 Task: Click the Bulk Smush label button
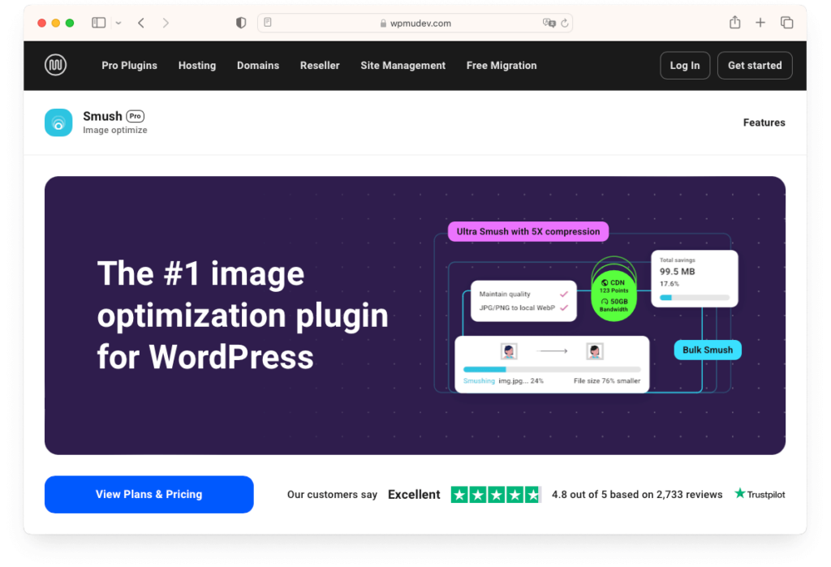coord(708,350)
